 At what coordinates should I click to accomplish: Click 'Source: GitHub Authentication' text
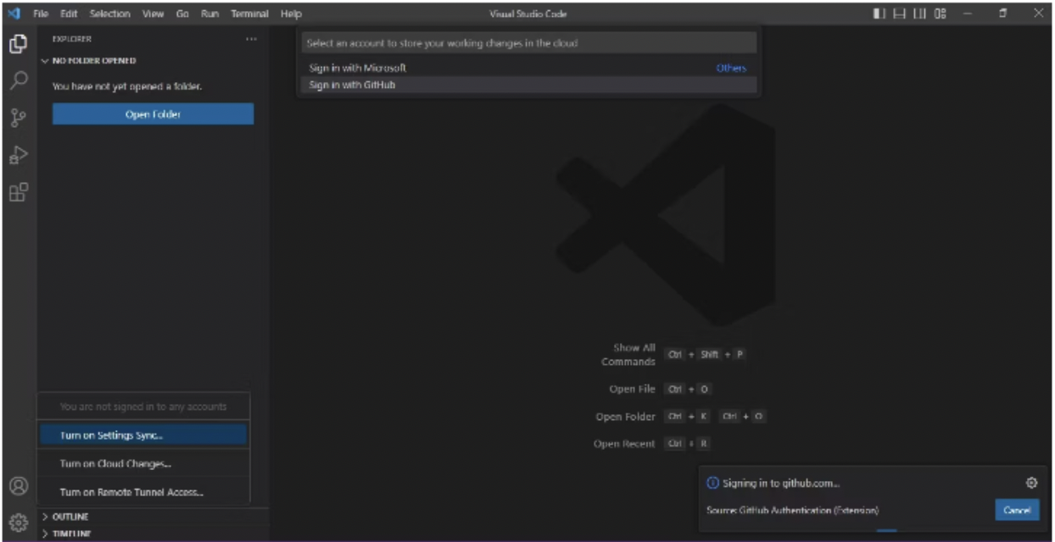pyautogui.click(x=792, y=510)
